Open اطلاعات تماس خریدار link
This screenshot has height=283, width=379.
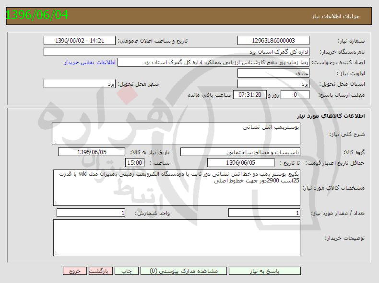pyautogui.click(x=90, y=62)
